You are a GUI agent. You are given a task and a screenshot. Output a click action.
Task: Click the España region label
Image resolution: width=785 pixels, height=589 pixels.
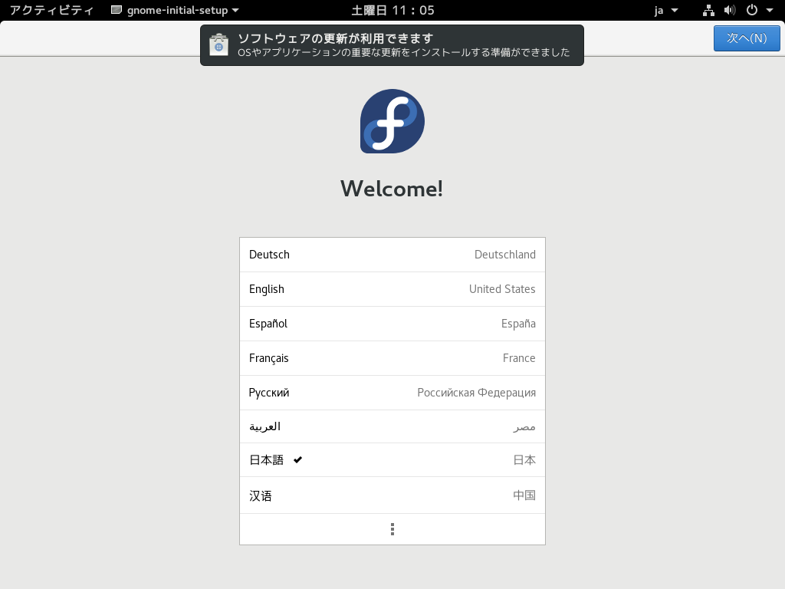pyautogui.click(x=518, y=324)
